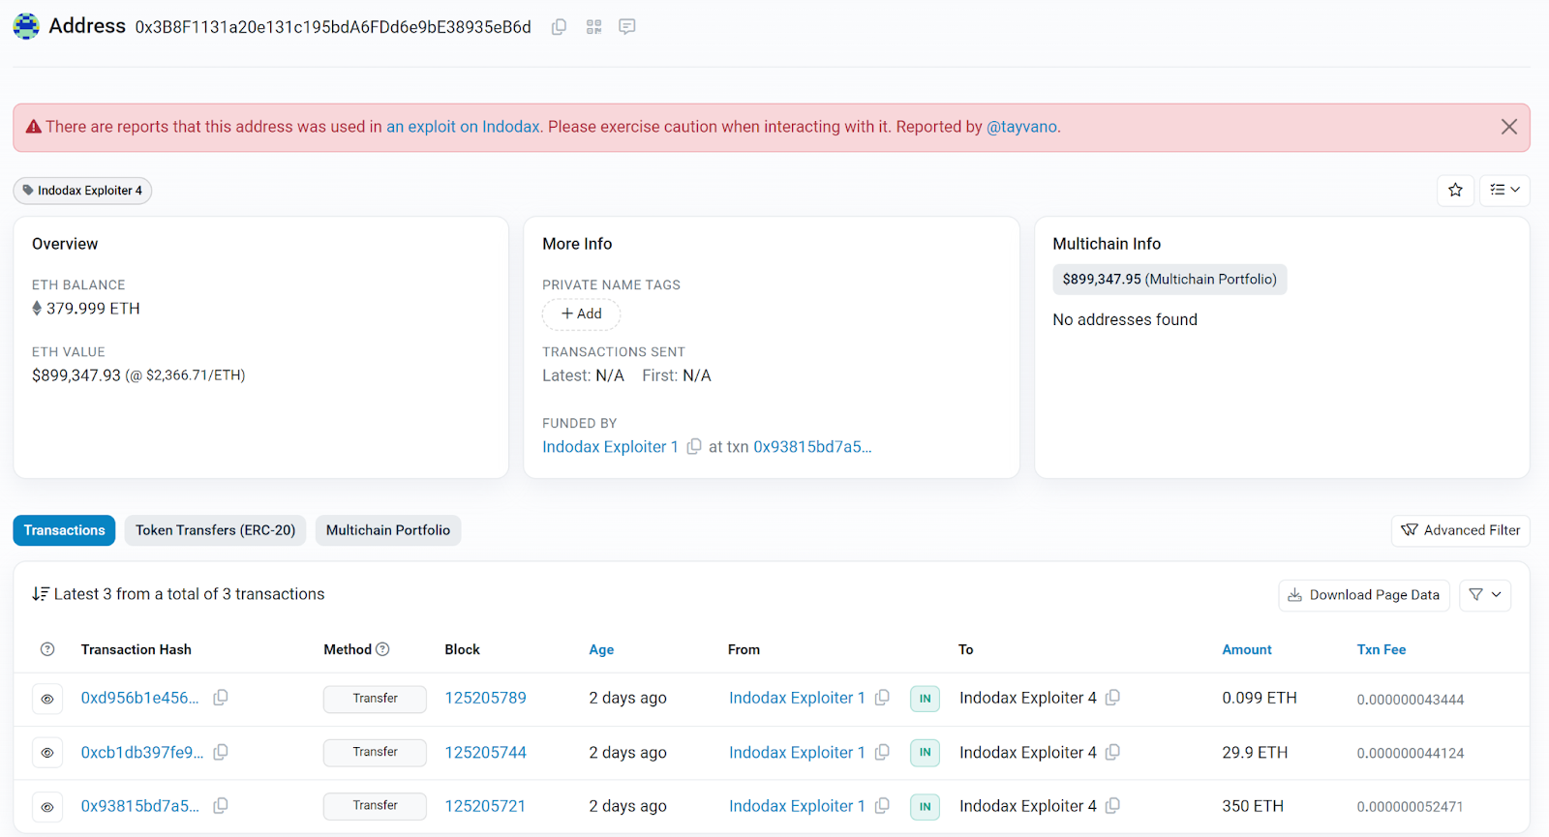Open the Multichain Portfolio tab

coord(388,530)
